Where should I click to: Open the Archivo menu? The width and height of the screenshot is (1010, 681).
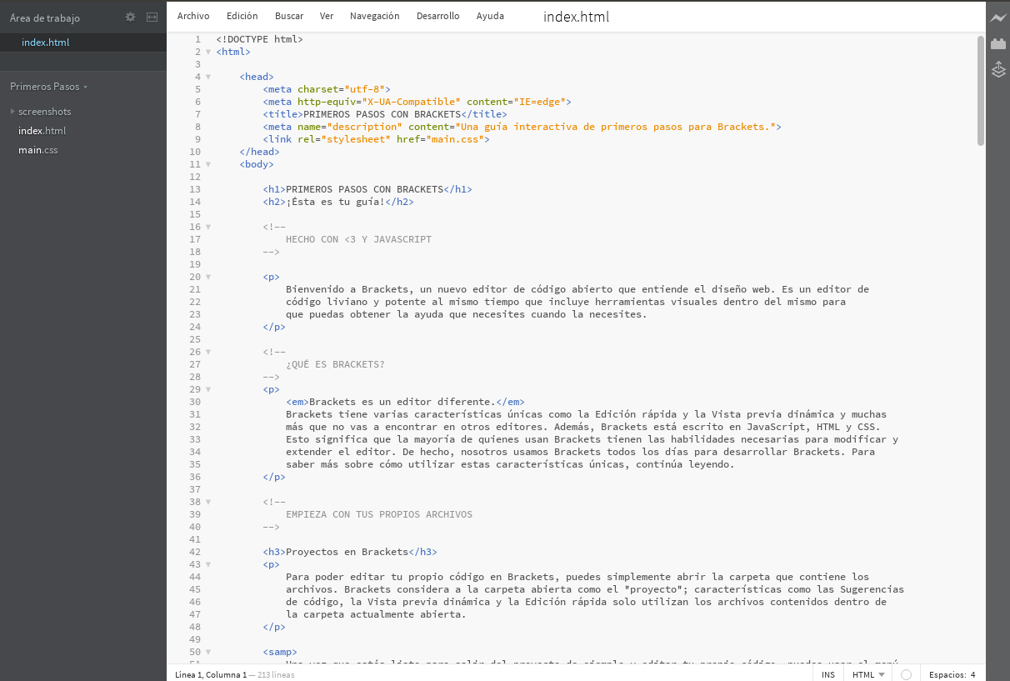pyautogui.click(x=193, y=16)
